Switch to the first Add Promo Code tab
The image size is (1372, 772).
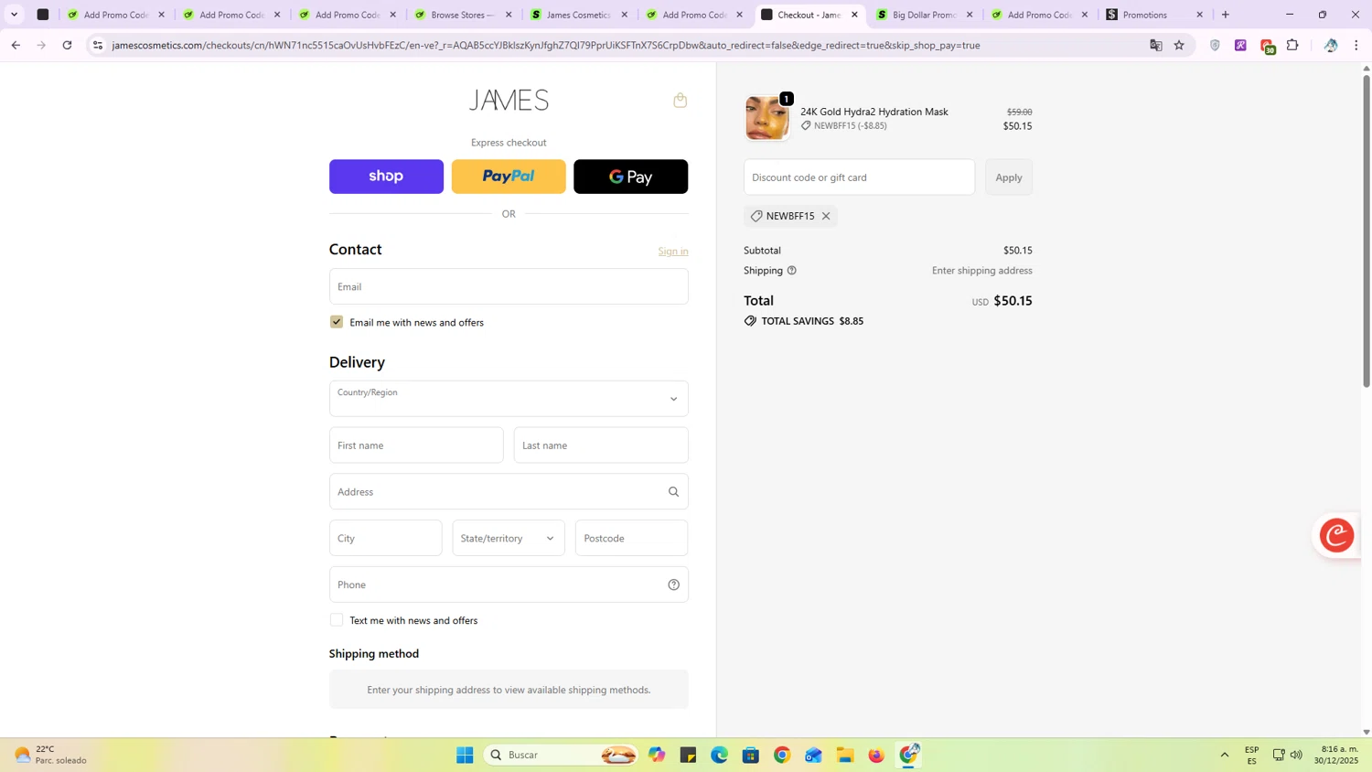(x=116, y=15)
